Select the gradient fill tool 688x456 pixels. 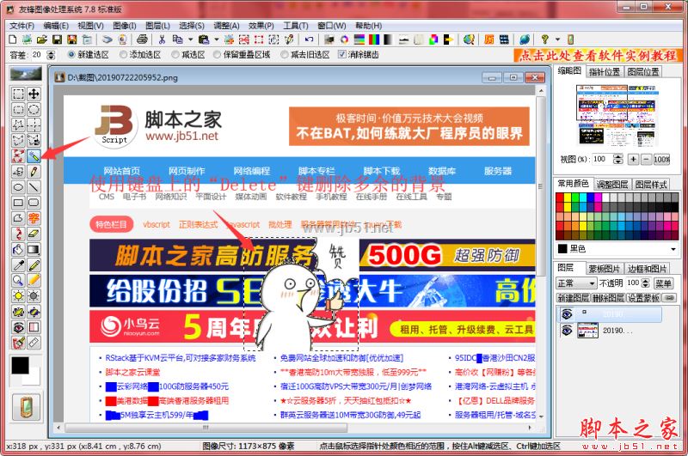34,250
